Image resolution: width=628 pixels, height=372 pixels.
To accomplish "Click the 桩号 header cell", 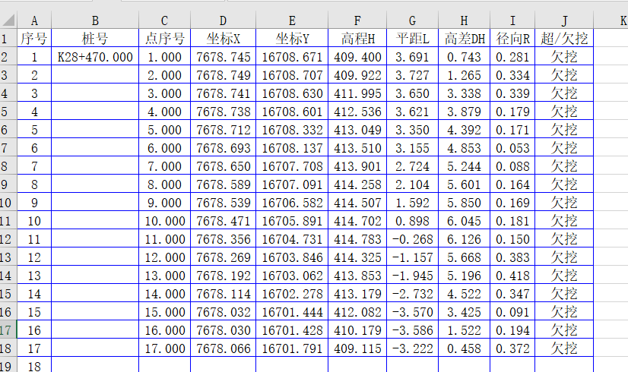I will point(95,39).
